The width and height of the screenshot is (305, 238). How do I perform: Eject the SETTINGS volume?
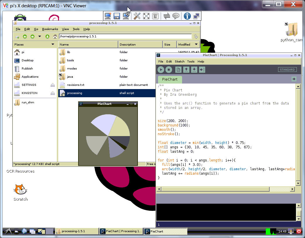tap(53, 85)
